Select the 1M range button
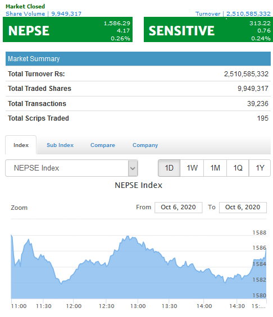 click(x=215, y=168)
